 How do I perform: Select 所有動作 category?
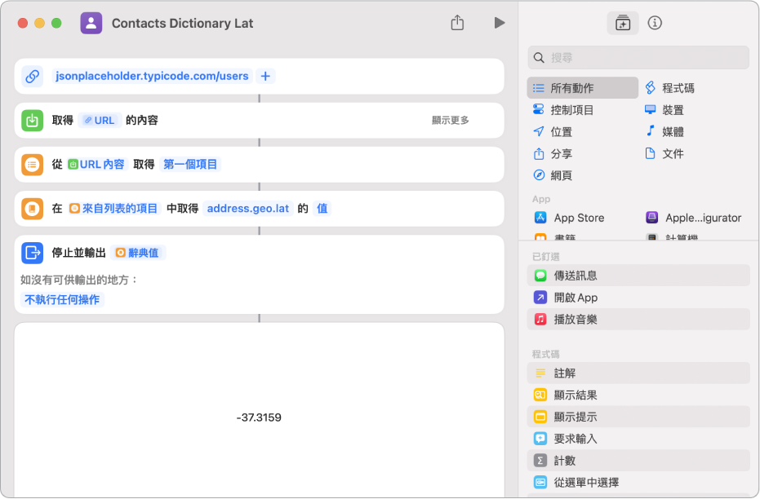582,88
